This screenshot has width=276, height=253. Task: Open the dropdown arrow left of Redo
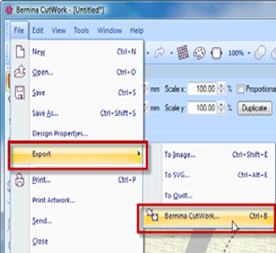pos(148,53)
